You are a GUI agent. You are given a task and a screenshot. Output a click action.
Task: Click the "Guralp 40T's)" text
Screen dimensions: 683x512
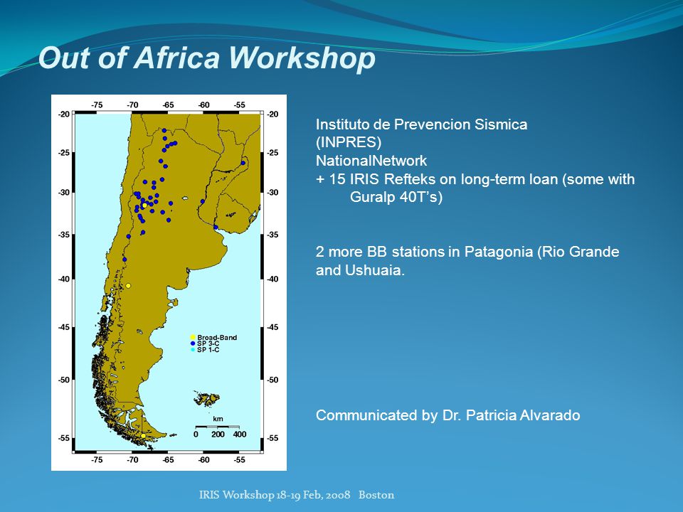396,197
